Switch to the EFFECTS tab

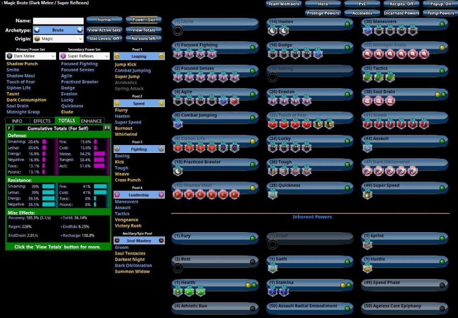(42, 121)
